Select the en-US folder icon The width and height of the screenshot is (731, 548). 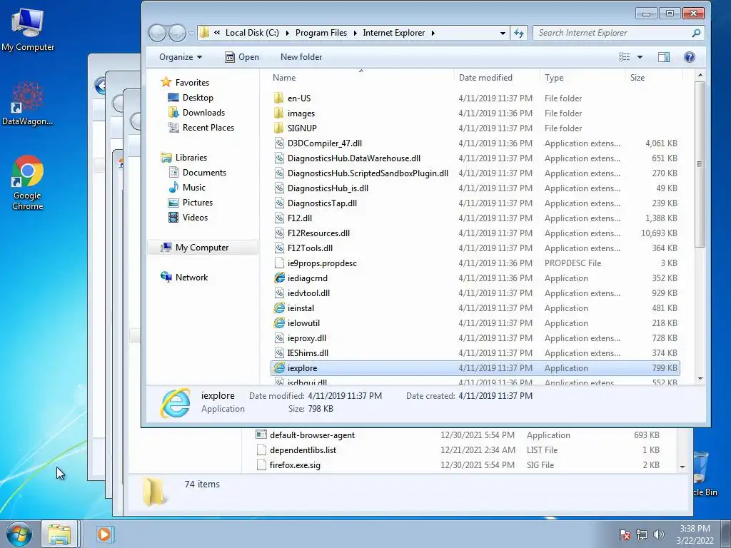pyautogui.click(x=279, y=98)
